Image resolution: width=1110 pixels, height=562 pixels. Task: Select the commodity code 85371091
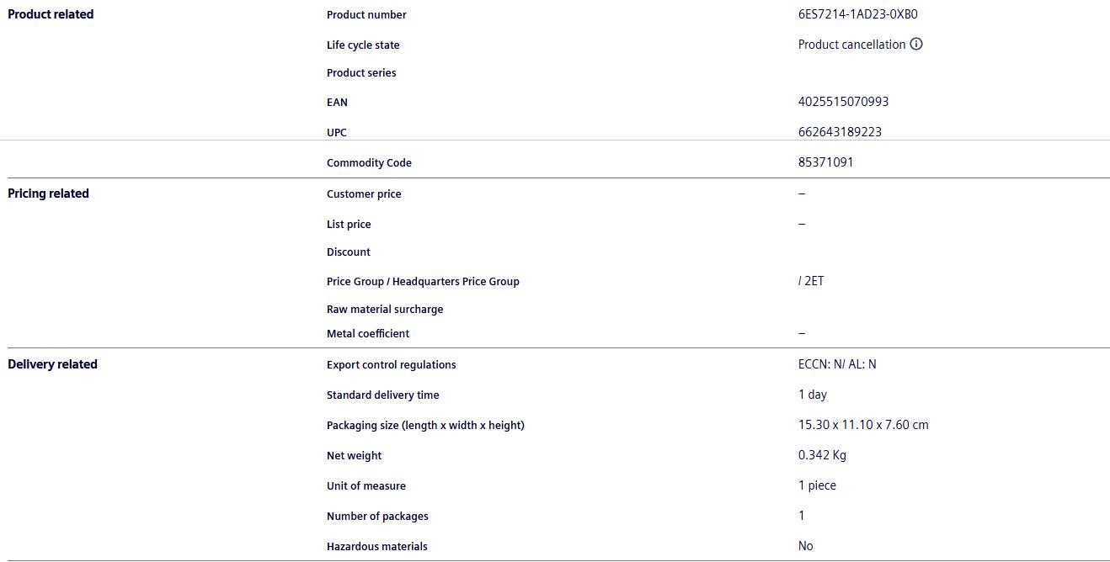[825, 162]
